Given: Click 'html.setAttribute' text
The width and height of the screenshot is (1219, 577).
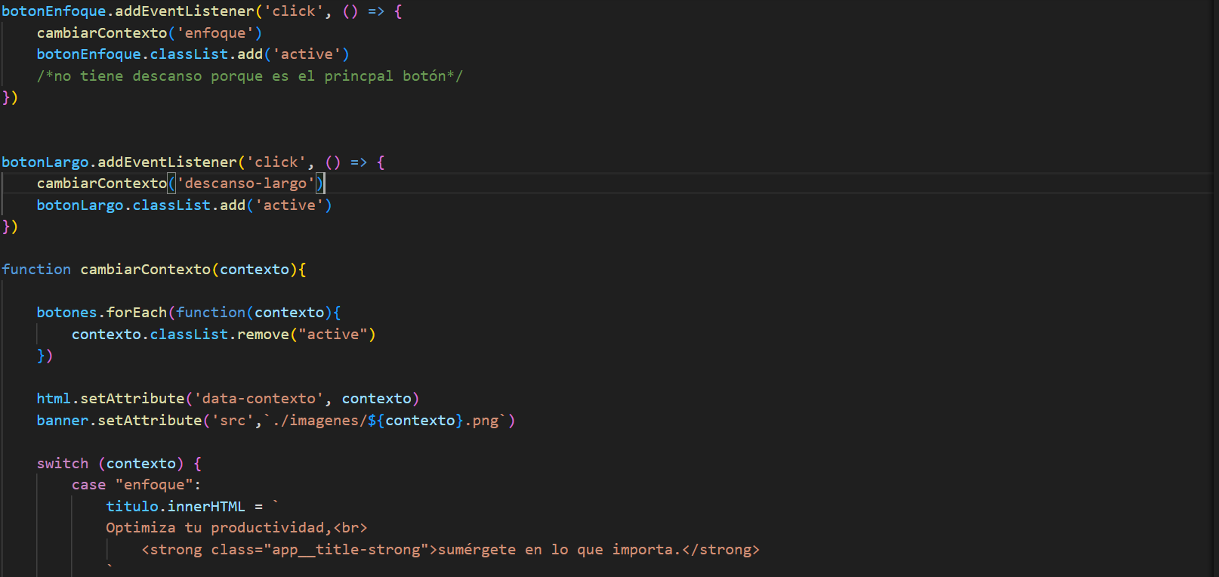Looking at the screenshot, I should point(111,399).
